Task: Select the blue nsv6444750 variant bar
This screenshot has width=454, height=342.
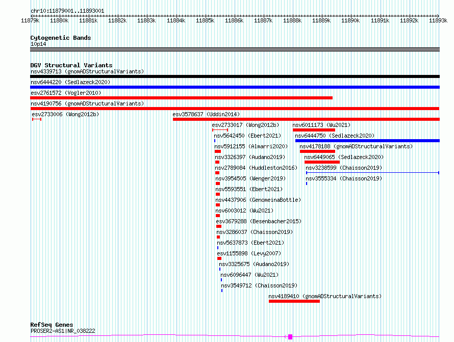Action: pyautogui.click(x=367, y=141)
